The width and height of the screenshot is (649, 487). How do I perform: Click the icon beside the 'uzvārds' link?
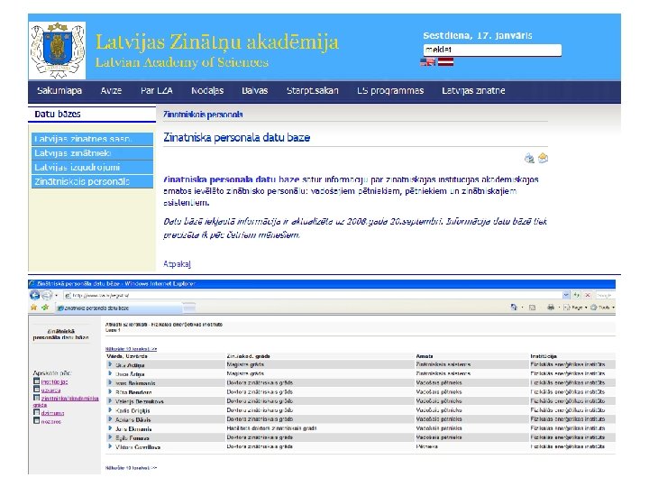pyautogui.click(x=36, y=390)
